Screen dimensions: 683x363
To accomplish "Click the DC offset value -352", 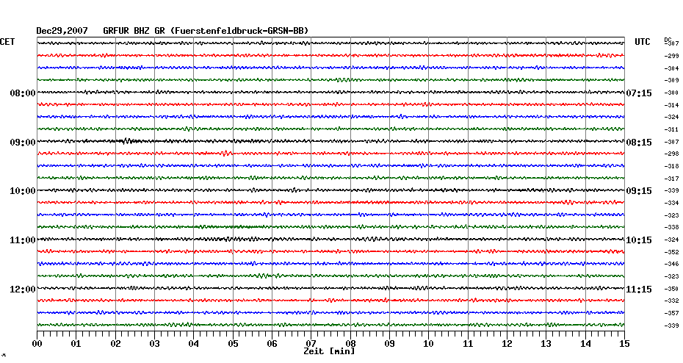I will (x=672, y=252).
